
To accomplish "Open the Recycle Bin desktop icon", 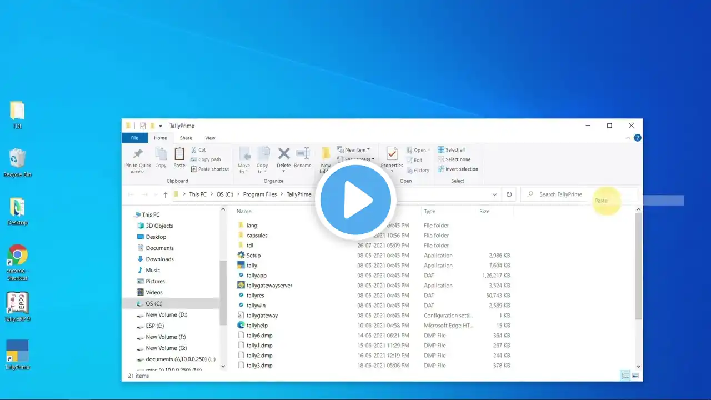I will (17, 163).
